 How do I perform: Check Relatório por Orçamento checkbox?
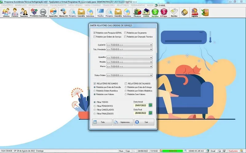click(x=125, y=33)
